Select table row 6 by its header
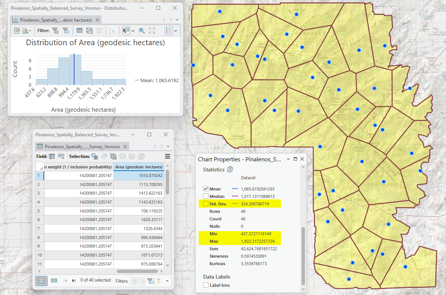Screen dimensions: 446x295 click(x=40, y=220)
